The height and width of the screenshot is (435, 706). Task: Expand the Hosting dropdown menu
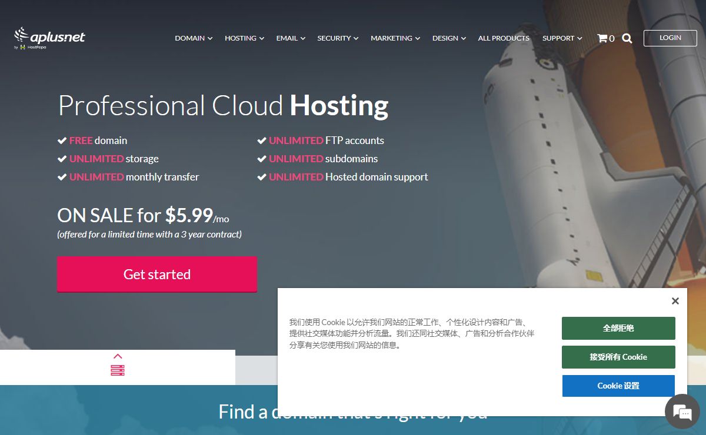click(x=244, y=38)
